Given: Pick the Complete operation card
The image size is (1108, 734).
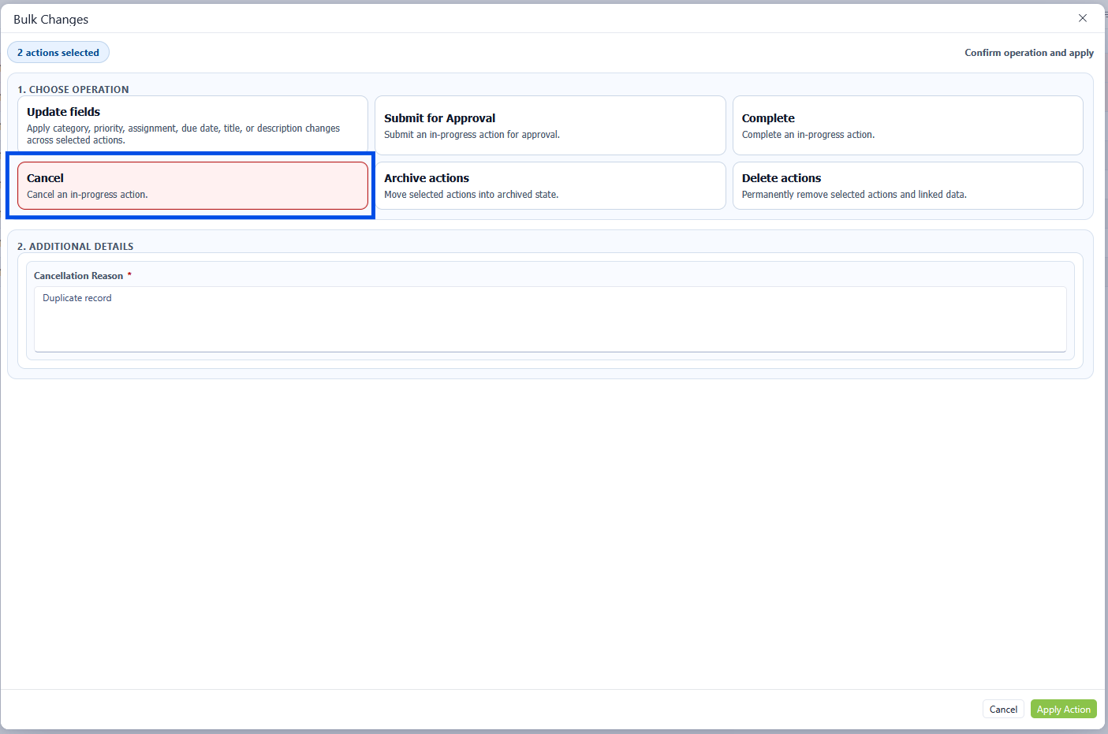Looking at the screenshot, I should pyautogui.click(x=907, y=125).
